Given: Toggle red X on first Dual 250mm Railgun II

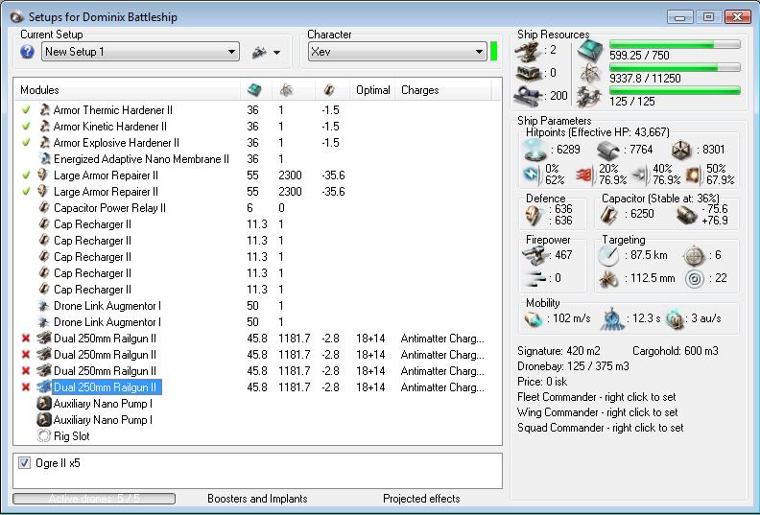Looking at the screenshot, I should pyautogui.click(x=26, y=339).
